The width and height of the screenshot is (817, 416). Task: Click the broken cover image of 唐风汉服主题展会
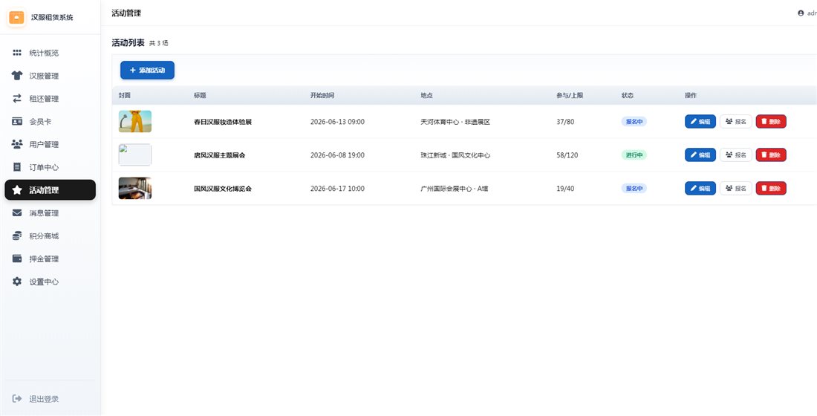(x=135, y=155)
